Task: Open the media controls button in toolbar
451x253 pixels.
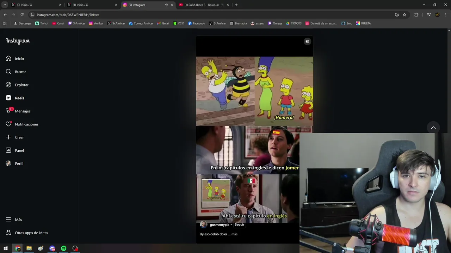Action: [x=429, y=15]
